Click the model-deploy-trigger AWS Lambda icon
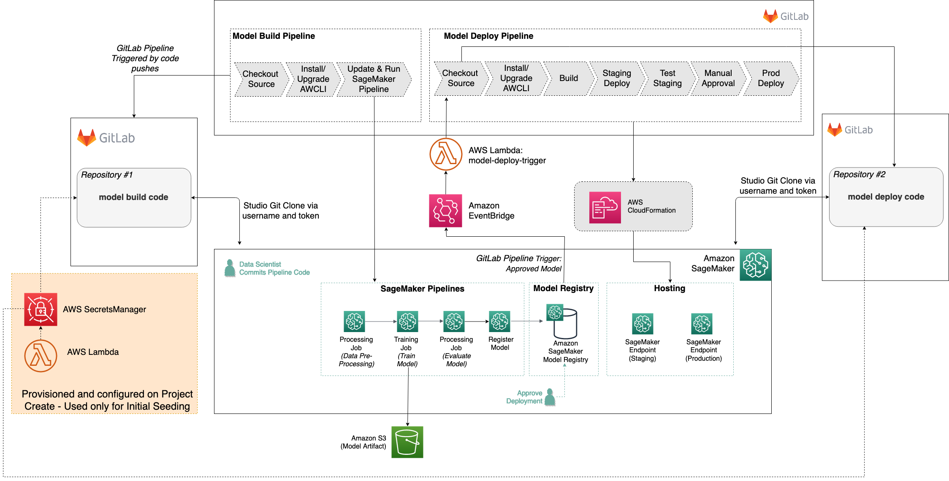 (x=446, y=154)
